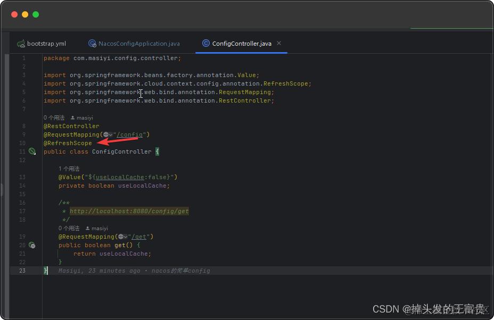The height and width of the screenshot is (320, 494).
Task: Click the ConfigController class name
Action: click(121, 151)
